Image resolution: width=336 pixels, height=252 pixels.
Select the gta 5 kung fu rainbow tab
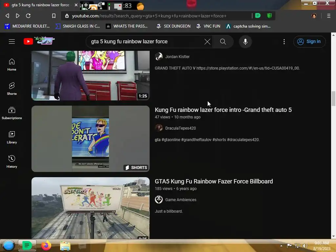[40, 5]
